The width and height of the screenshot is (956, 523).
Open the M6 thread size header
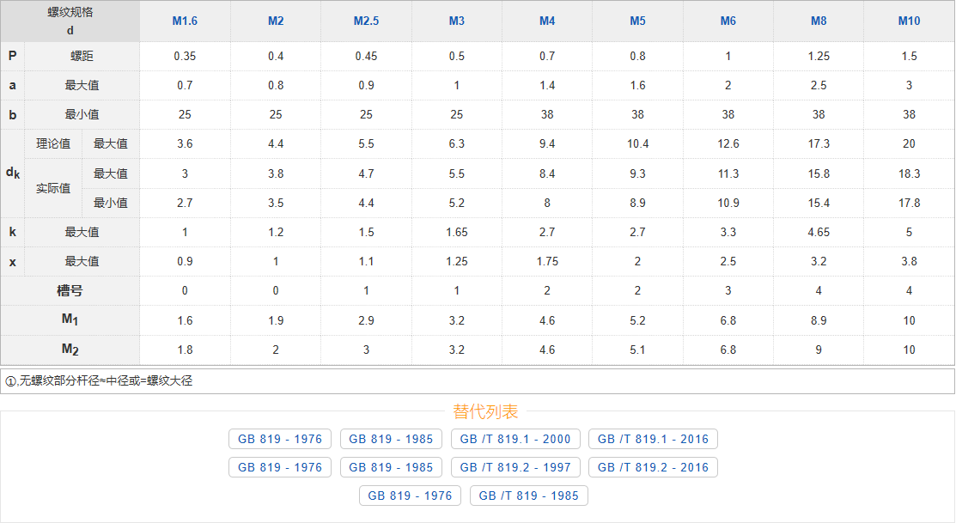[x=728, y=21]
